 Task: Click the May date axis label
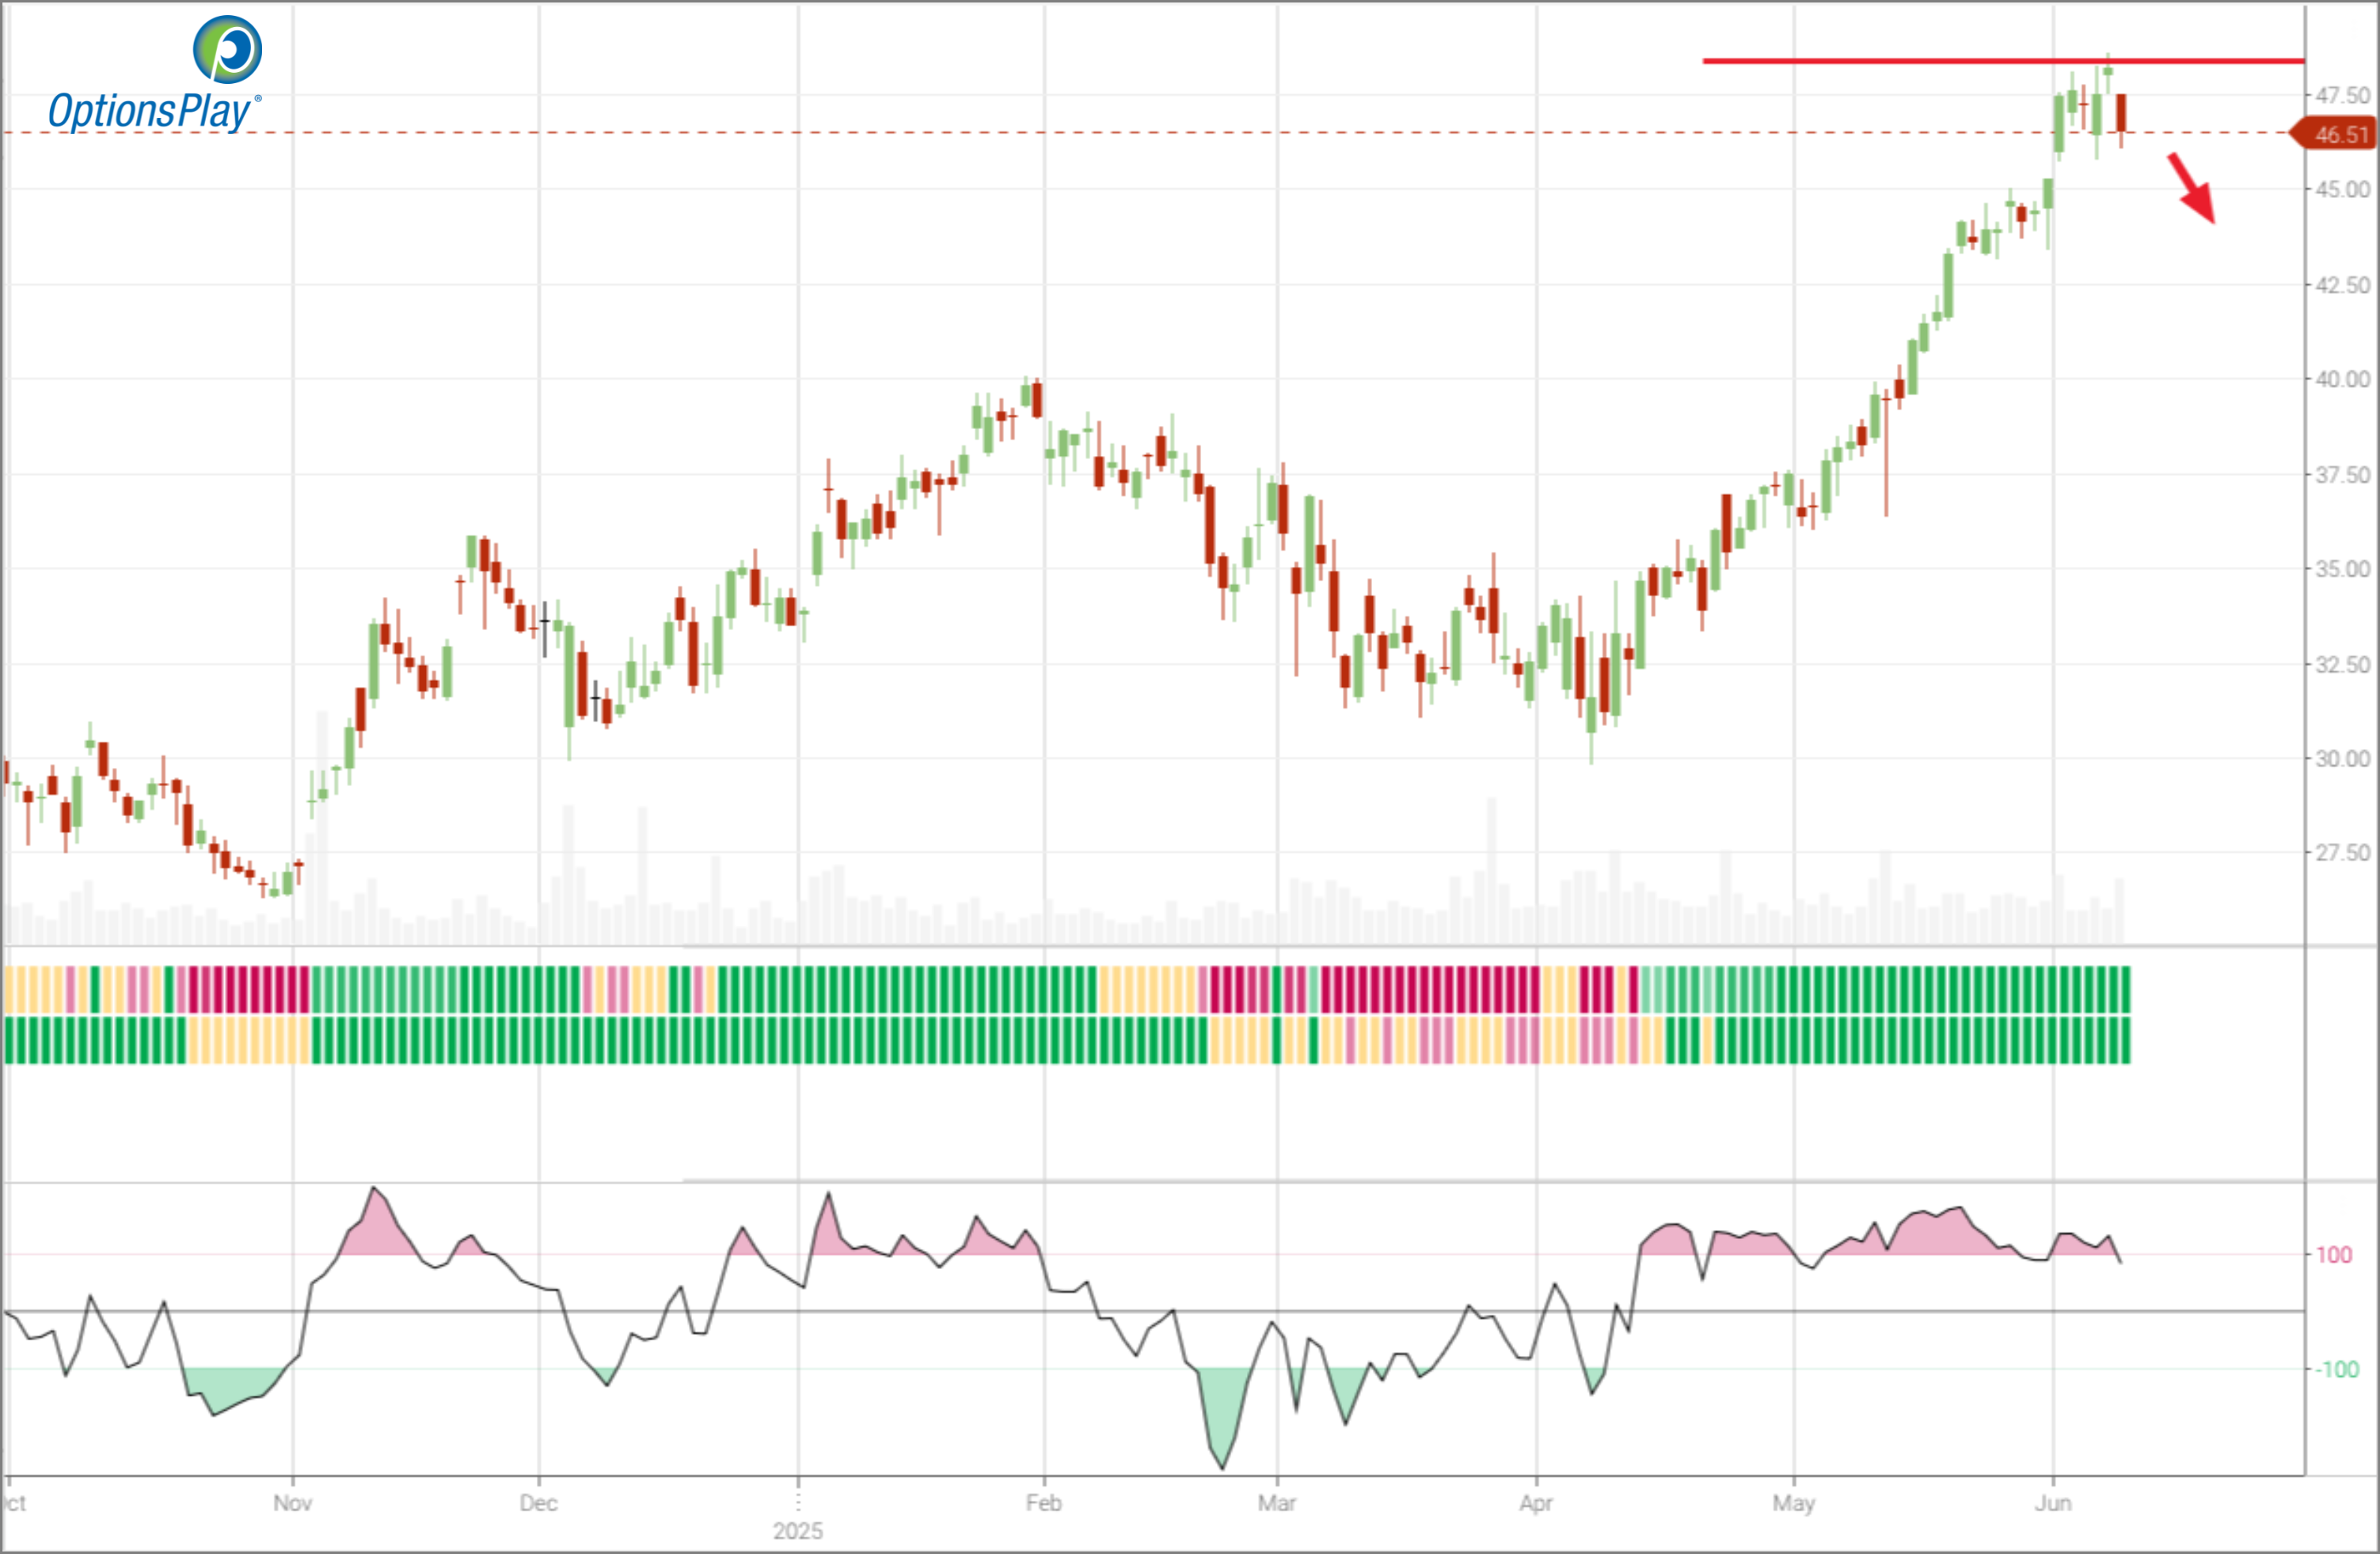(x=1794, y=1503)
